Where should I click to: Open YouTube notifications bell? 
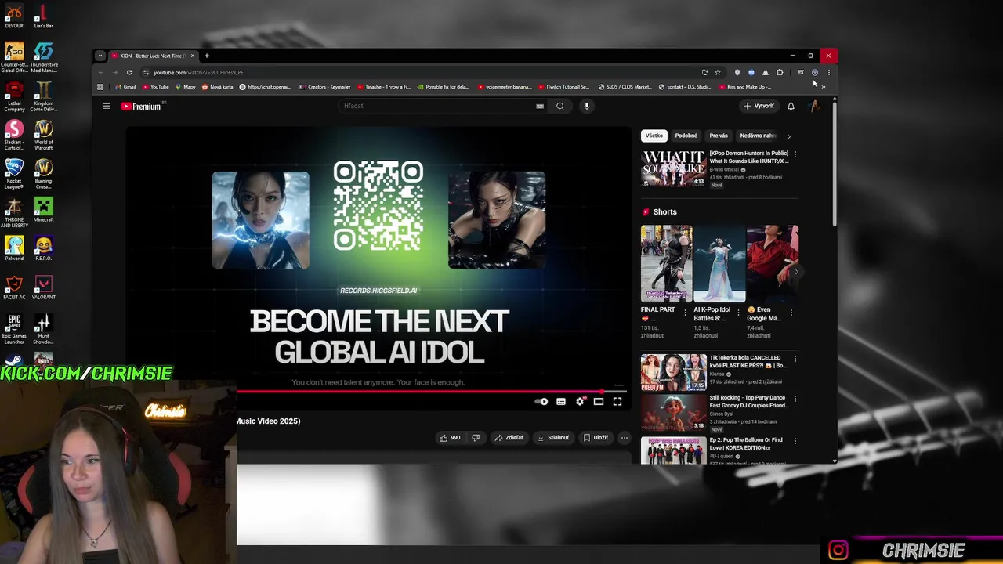click(x=791, y=106)
